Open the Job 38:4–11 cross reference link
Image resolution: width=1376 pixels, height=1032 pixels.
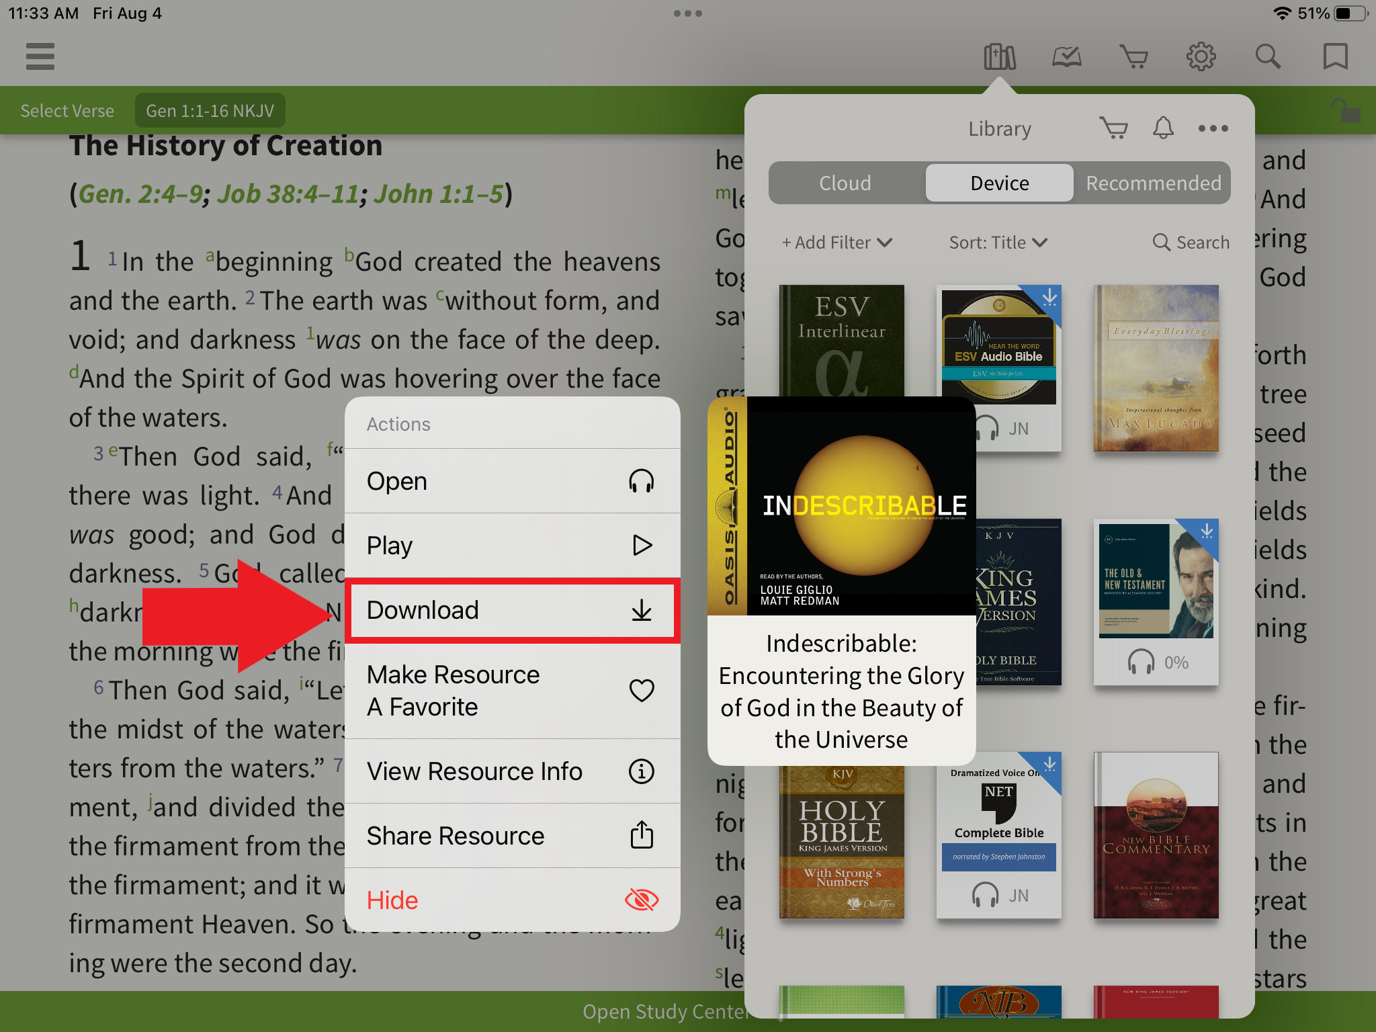click(x=288, y=194)
